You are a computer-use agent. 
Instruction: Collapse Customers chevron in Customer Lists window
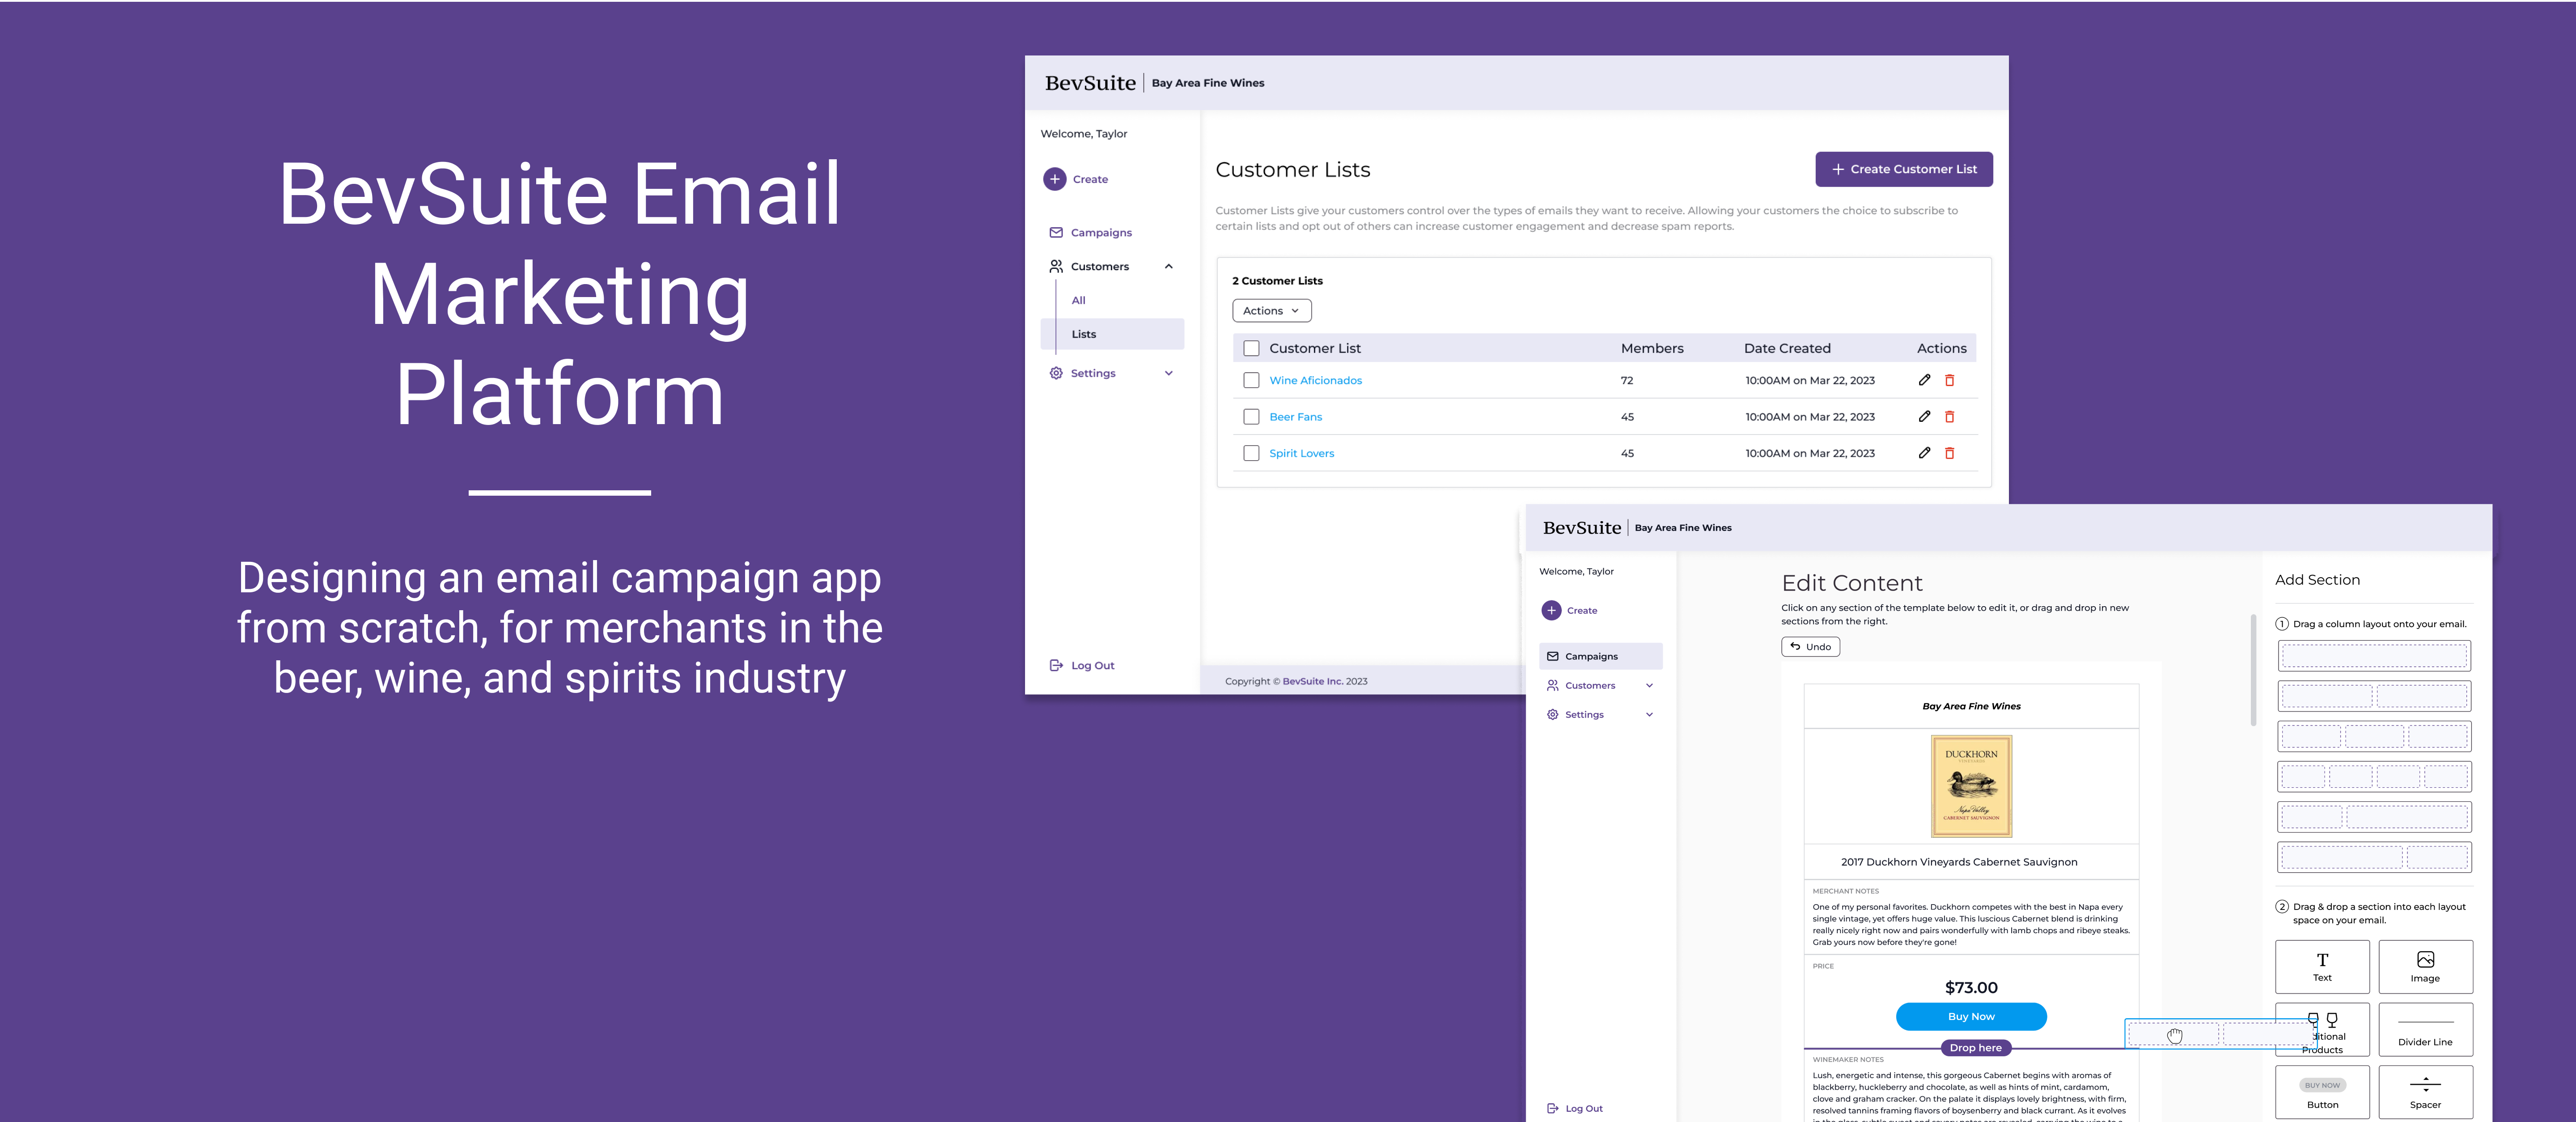1168,266
